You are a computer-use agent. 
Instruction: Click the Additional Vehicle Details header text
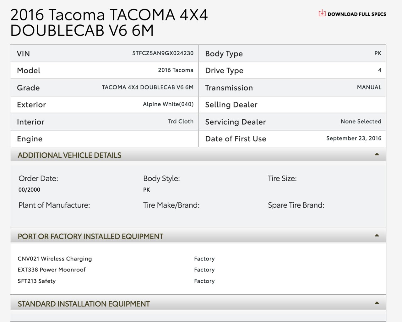tap(69, 155)
